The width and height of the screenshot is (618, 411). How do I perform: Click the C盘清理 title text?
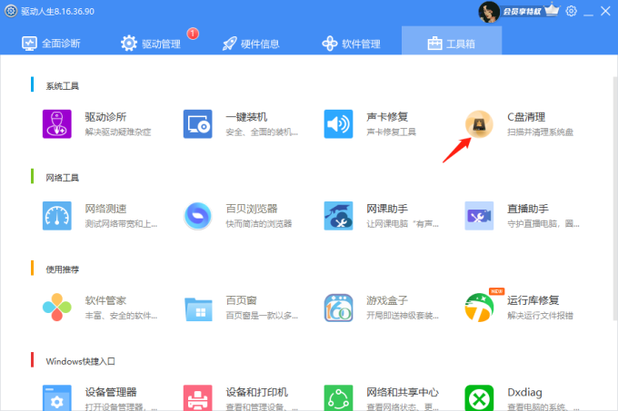(x=526, y=117)
